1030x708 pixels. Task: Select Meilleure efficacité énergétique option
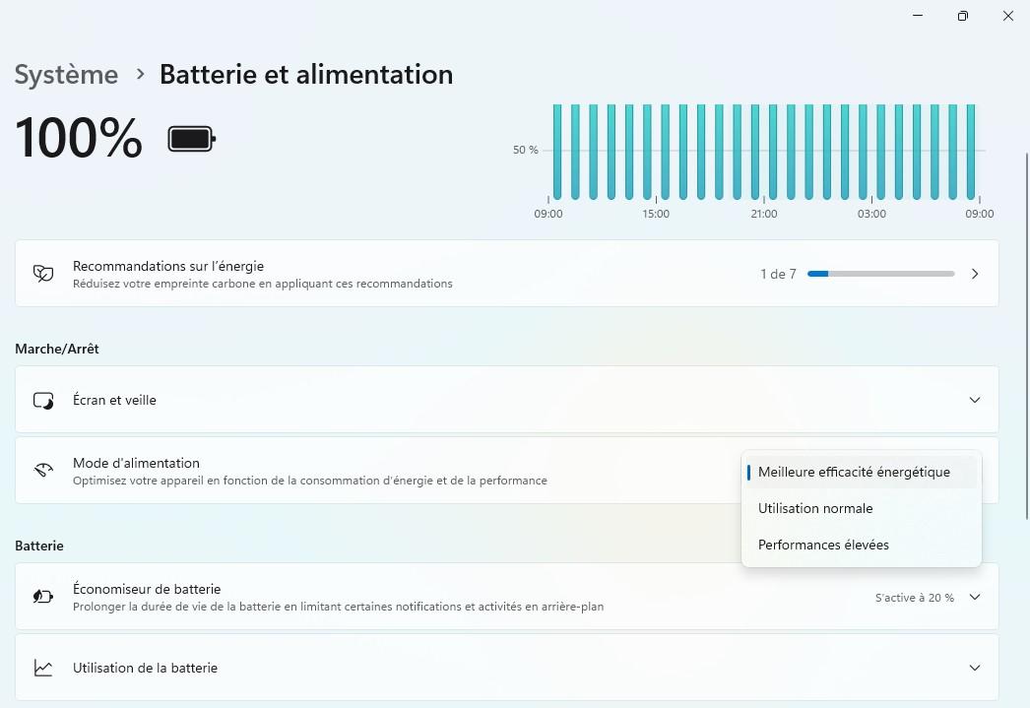pyautogui.click(x=854, y=472)
